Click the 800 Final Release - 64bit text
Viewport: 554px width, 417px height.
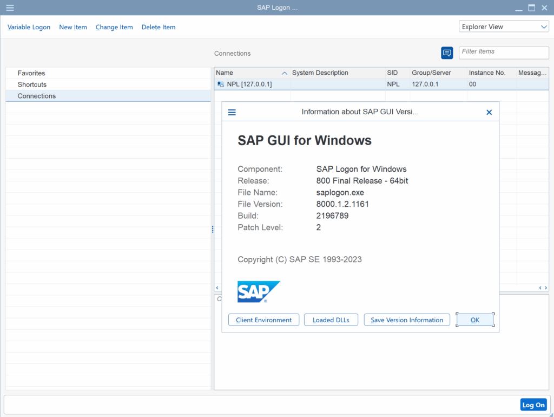click(362, 181)
